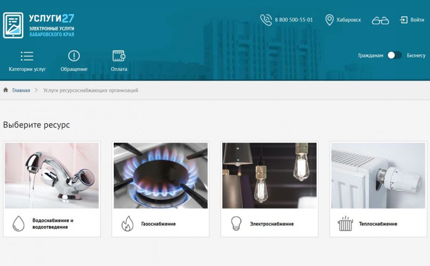Open the faucet water supply photo
Screen dimensions: 430x266
pyautogui.click(x=52, y=175)
